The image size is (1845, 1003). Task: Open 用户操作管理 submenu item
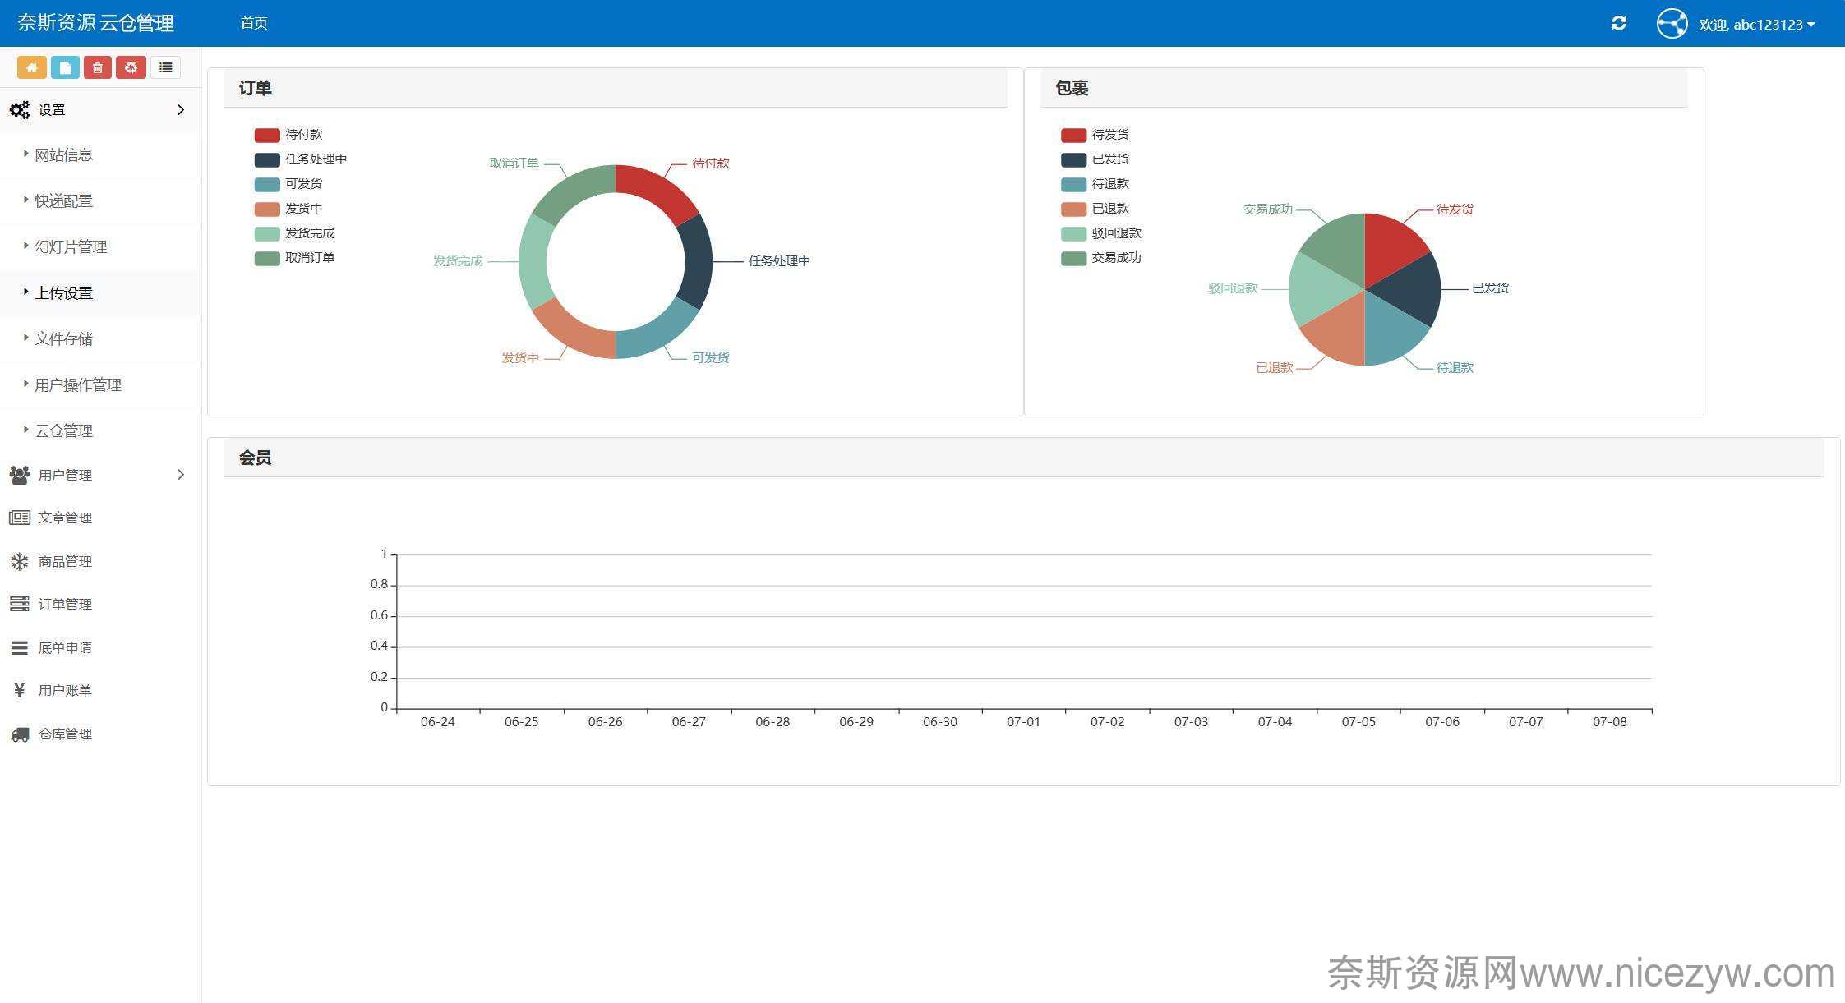pyautogui.click(x=100, y=384)
